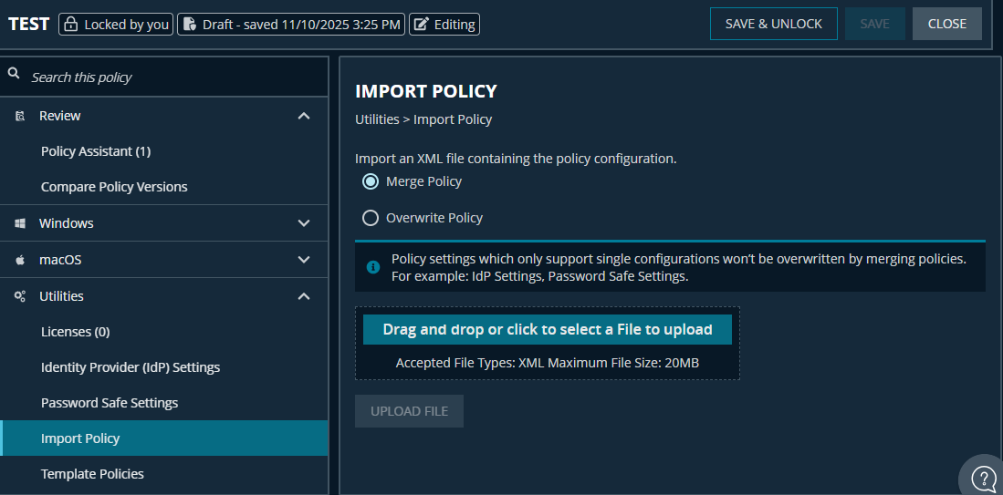The image size is (1003, 495).
Task: Open the help question mark bubble
Action: tap(983, 477)
